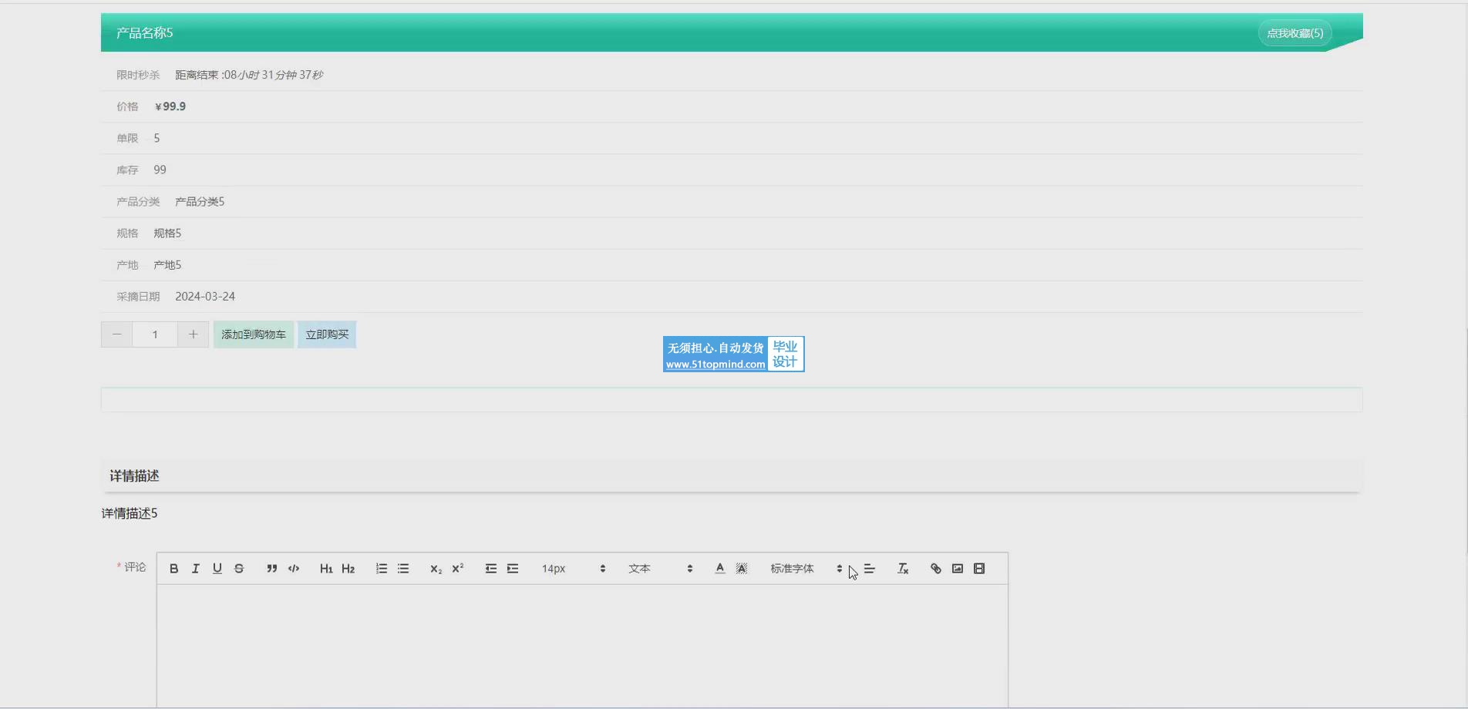Insert a blockquote
The image size is (1468, 709).
(x=271, y=569)
